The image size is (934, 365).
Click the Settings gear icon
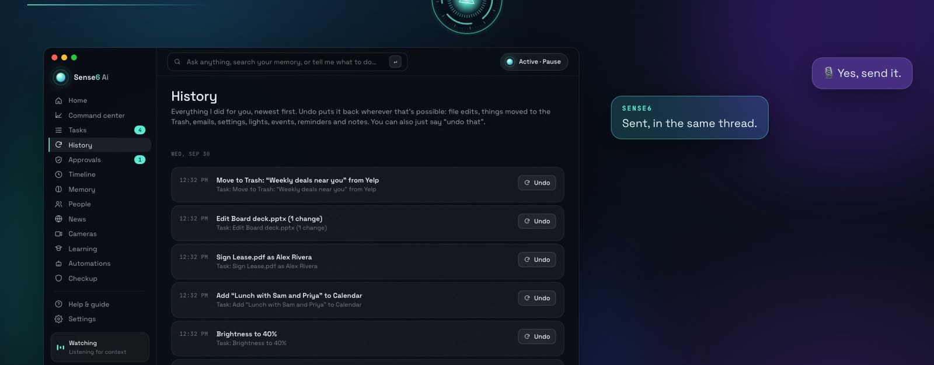pyautogui.click(x=58, y=319)
